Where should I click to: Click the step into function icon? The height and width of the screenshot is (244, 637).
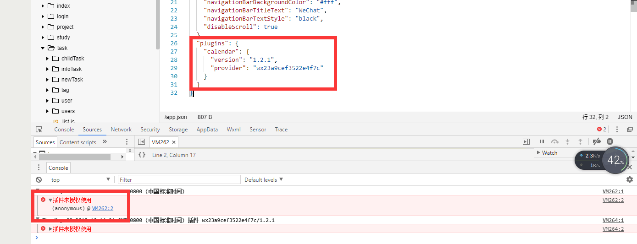567,142
